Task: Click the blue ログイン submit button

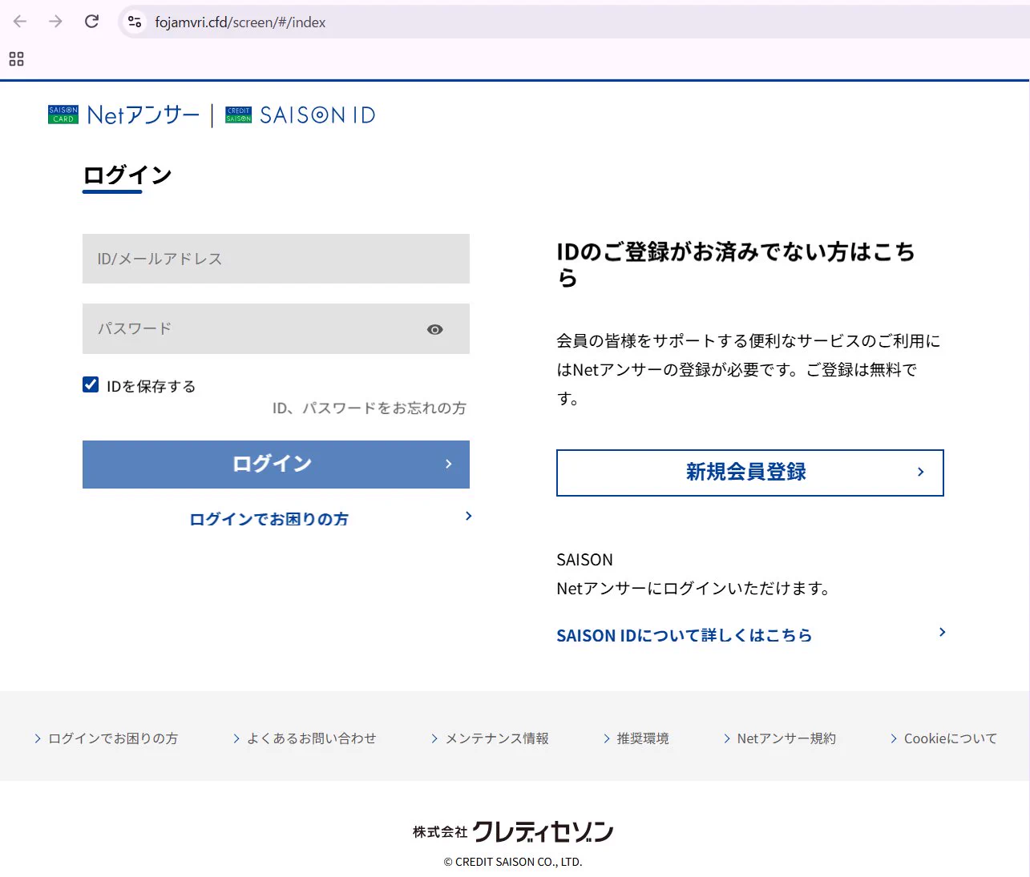Action: pos(276,465)
